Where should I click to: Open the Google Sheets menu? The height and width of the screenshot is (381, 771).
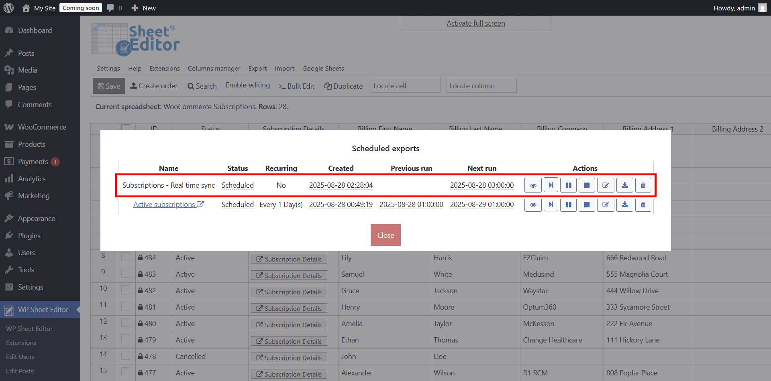(x=323, y=69)
